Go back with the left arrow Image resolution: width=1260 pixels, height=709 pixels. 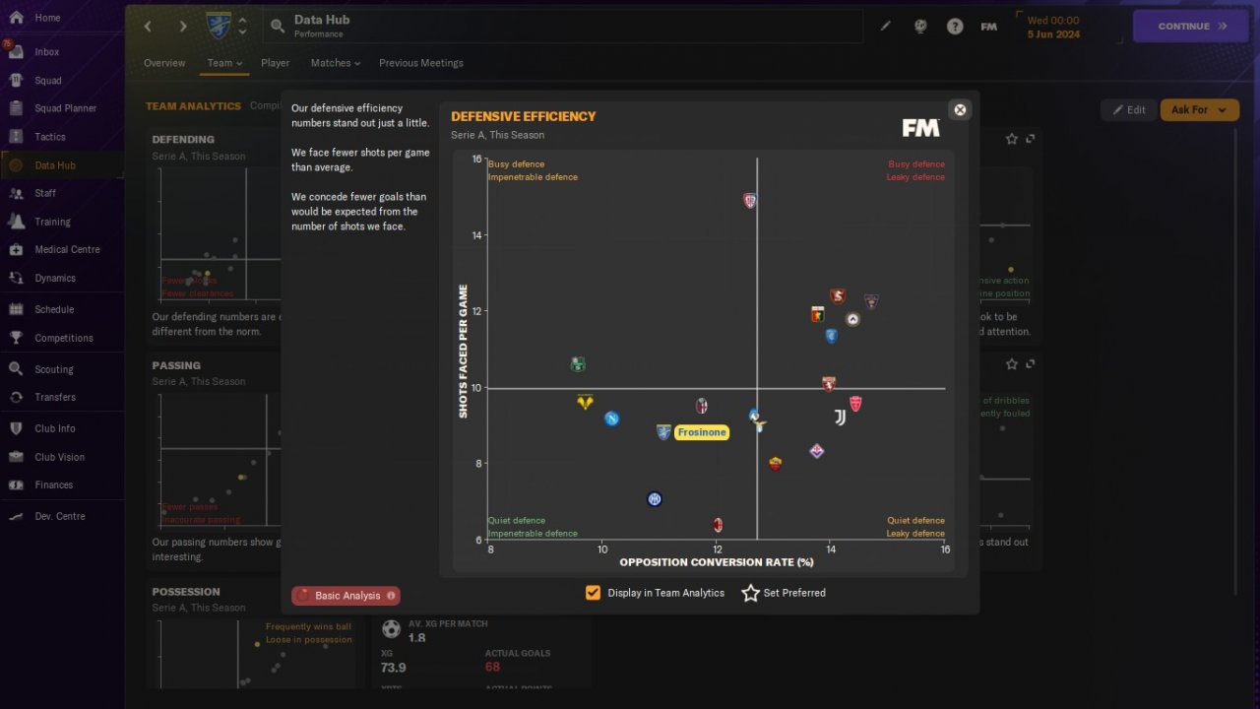(x=148, y=27)
